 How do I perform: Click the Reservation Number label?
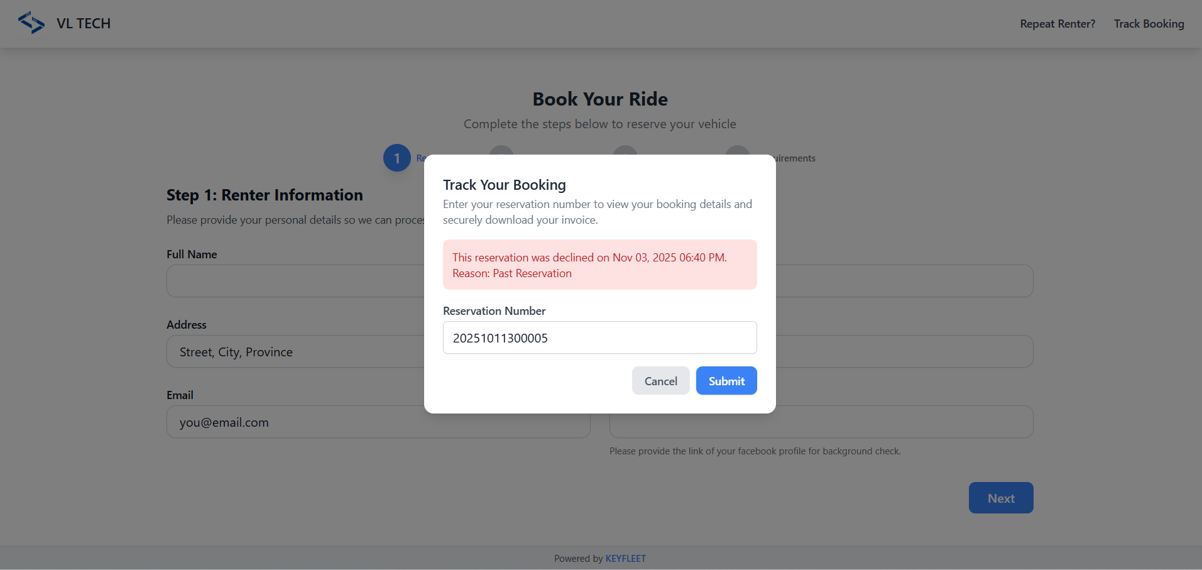(494, 311)
